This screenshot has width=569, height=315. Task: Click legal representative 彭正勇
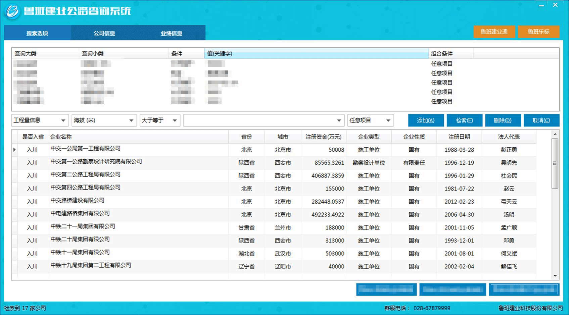point(509,150)
